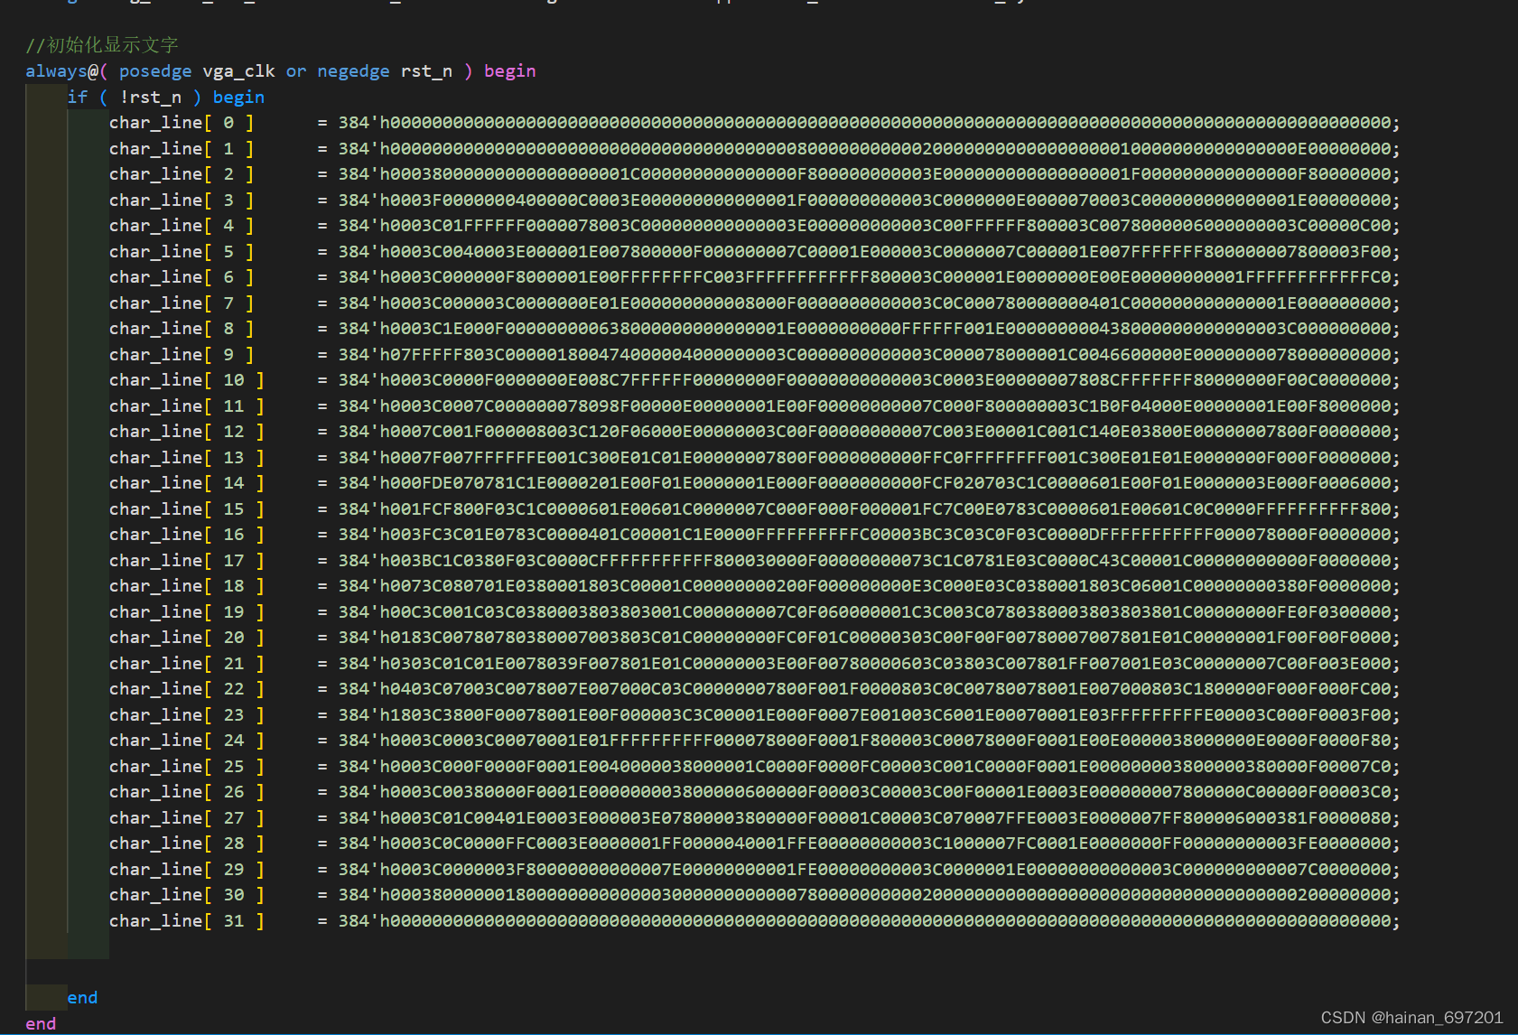The image size is (1518, 1035).
Task: Click 'char_line[ 27 ]' assignment target
Action: tap(187, 817)
